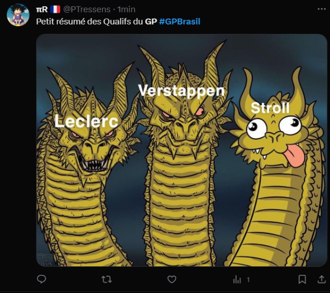Click the French flag emoji beside the name
330x293 pixels.
click(55, 9)
